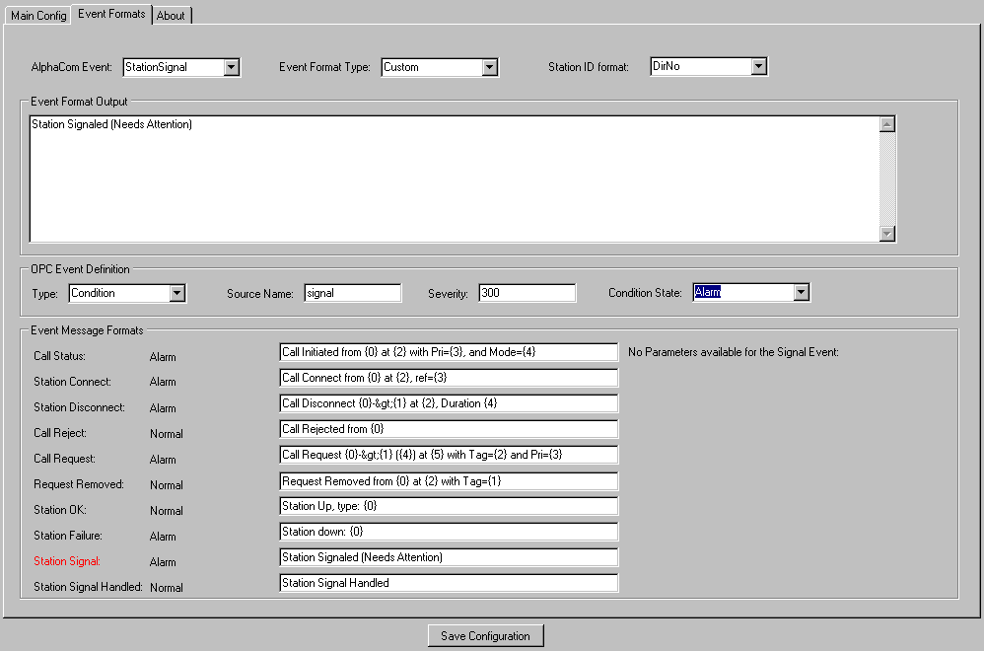The width and height of the screenshot is (984, 651).
Task: Open the About tab
Action: coord(171,16)
